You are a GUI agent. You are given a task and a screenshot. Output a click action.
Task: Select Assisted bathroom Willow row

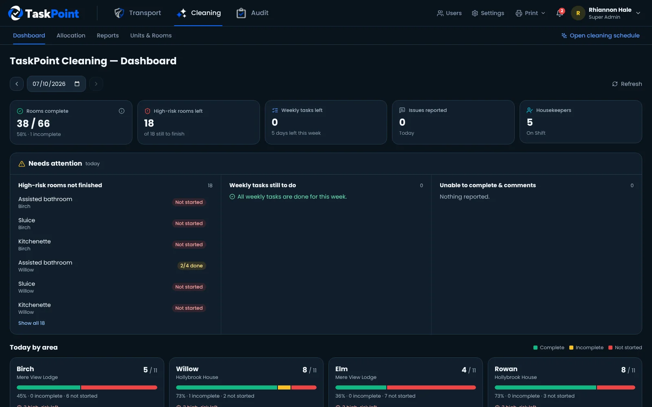(x=112, y=266)
